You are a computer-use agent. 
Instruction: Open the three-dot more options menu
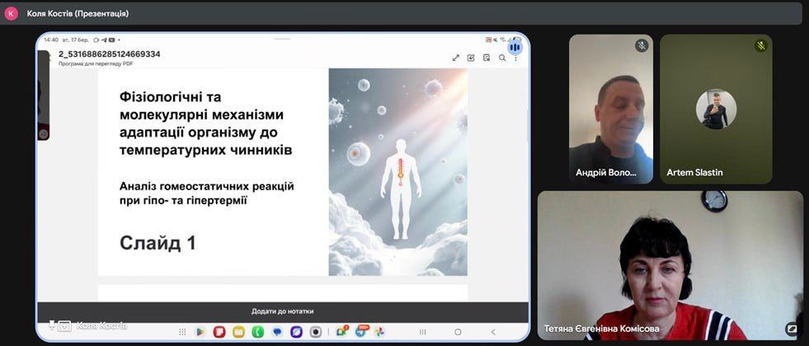(516, 58)
